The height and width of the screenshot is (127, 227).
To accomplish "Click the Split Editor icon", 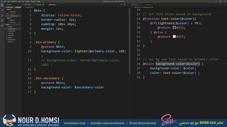I will click(x=124, y=5).
